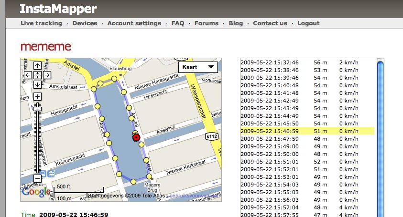This screenshot has width=403, height=217.
Task: Zoom out using the minus button
Action: [37, 178]
